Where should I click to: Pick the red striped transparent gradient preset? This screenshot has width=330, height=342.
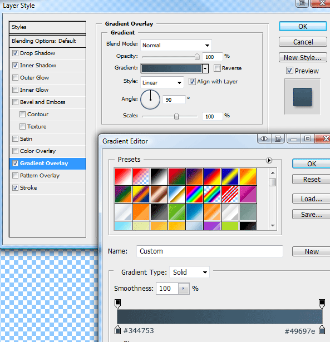coord(230,194)
